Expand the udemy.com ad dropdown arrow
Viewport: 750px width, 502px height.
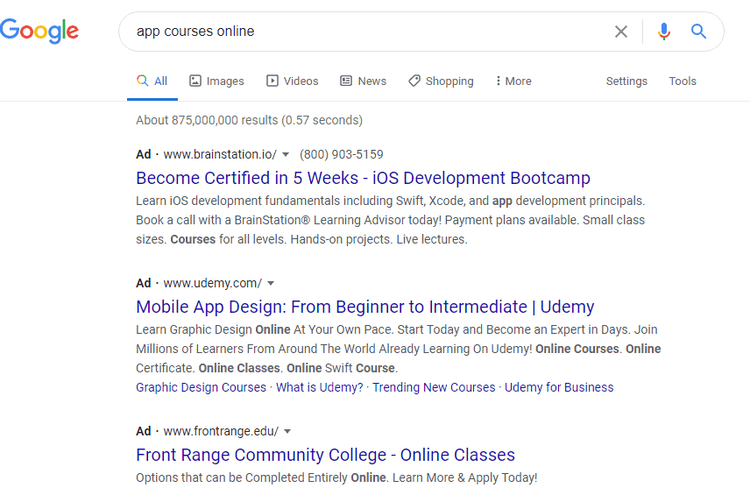271,284
